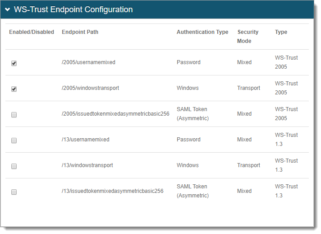Enable the /2005/issuedtokenmixedasymmetricbasic256 endpoint checkbox

(14, 115)
